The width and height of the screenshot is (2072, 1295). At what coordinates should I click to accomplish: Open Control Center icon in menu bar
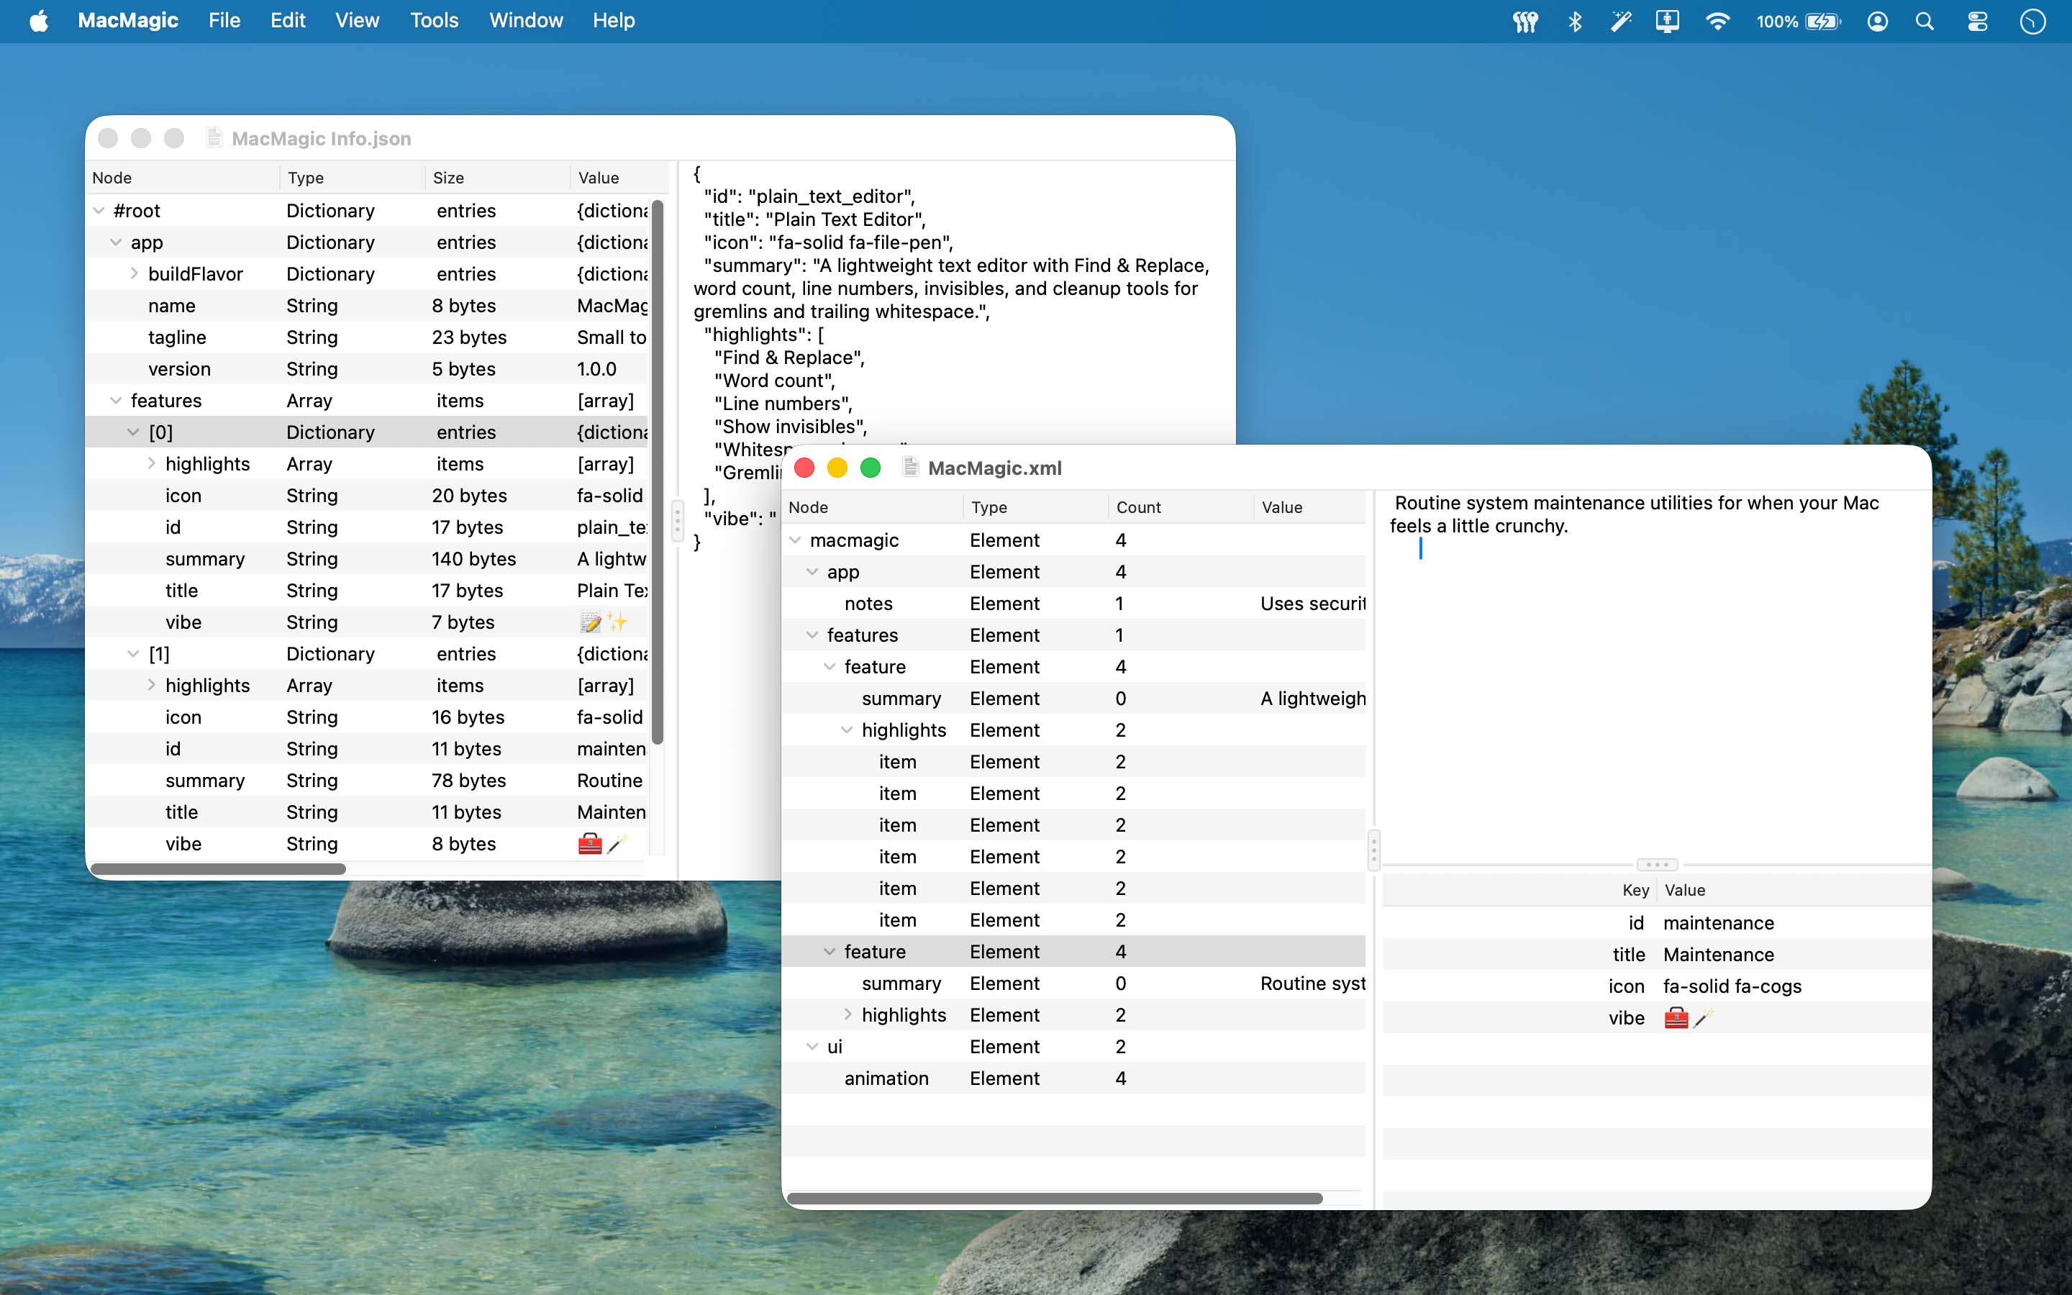pyautogui.click(x=1978, y=22)
